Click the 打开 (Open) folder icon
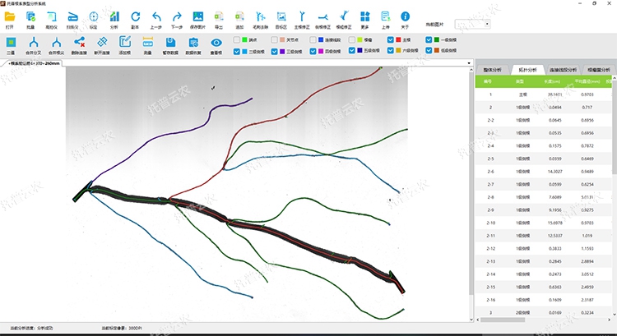This screenshot has width=617, height=336. 10,18
